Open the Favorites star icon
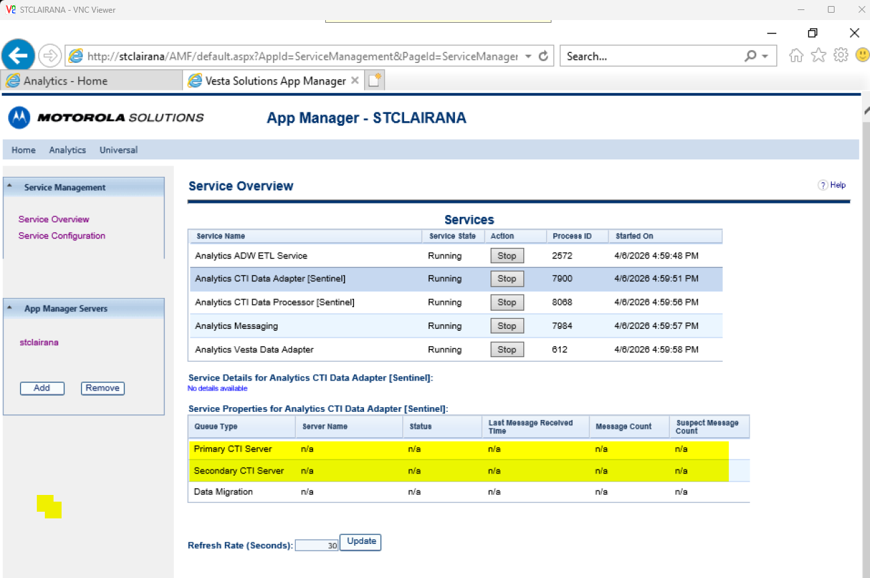Image resolution: width=870 pixels, height=578 pixels. pyautogui.click(x=818, y=56)
